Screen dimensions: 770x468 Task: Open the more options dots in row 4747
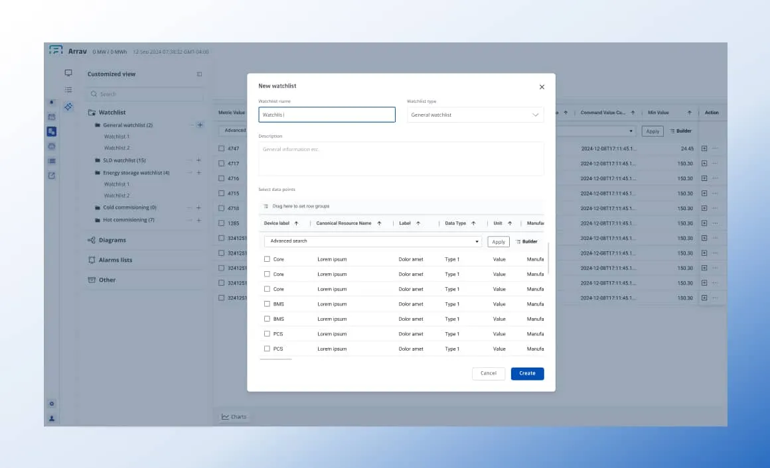click(x=715, y=148)
